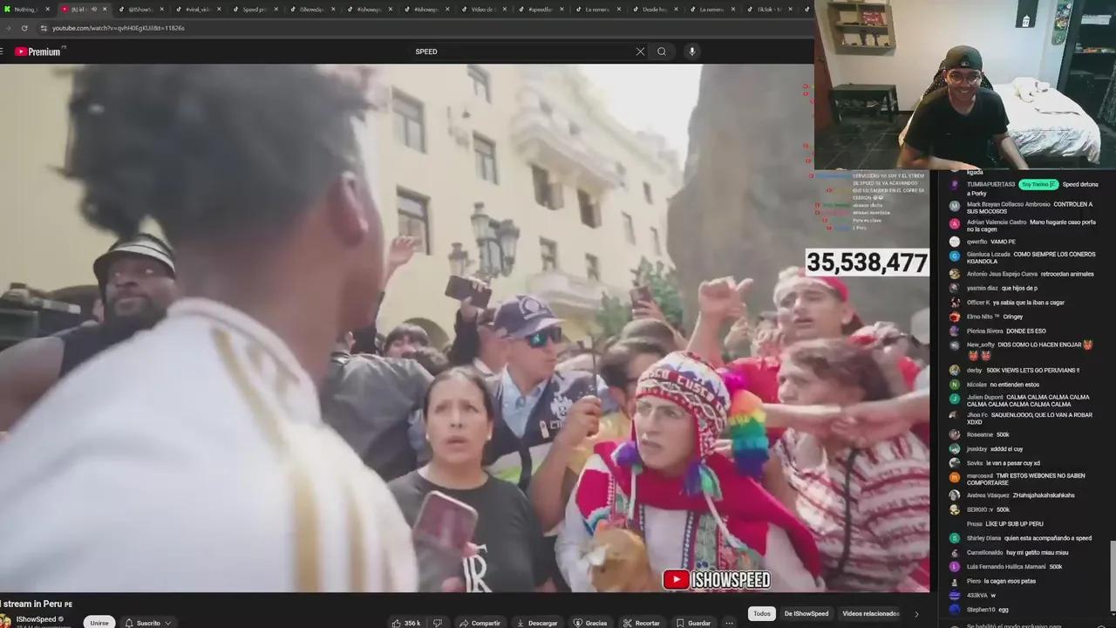Switch to the Video de tab

coord(482,9)
